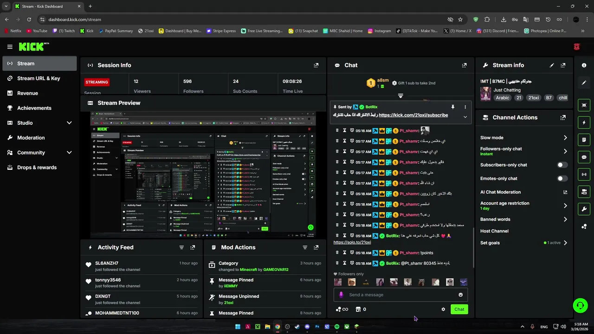Unpin the pinned BotRix message
The image size is (594, 334).
point(452,107)
